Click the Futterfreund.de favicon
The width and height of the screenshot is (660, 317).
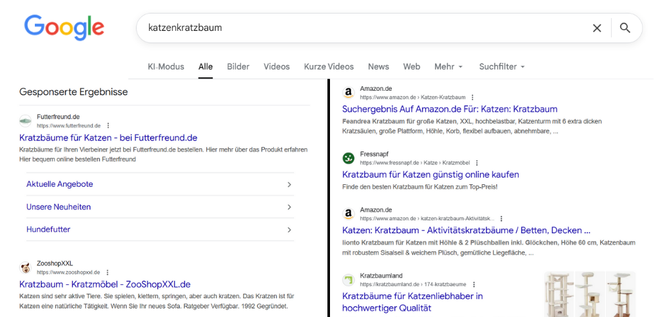pyautogui.click(x=25, y=121)
